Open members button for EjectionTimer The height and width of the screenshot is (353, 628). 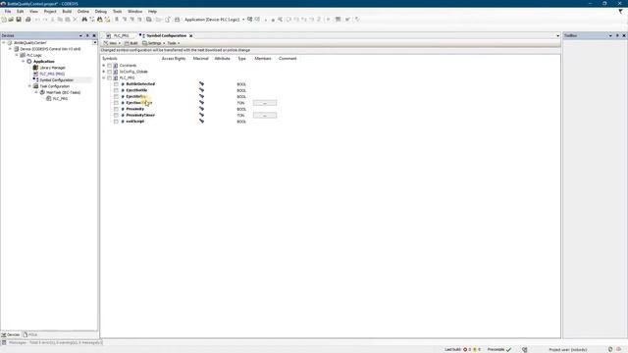pos(265,103)
